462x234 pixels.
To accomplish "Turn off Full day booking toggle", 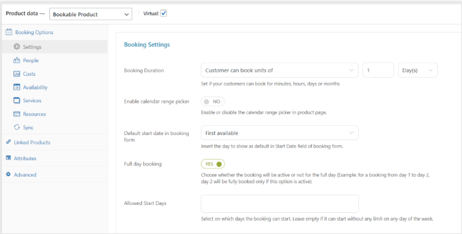I will 213,164.
